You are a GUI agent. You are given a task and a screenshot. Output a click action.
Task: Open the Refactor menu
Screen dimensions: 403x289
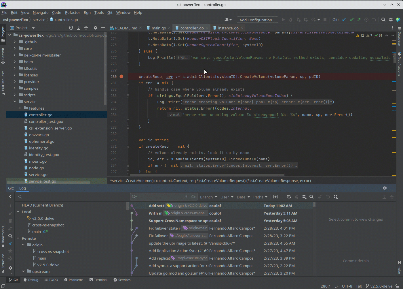point(73,12)
